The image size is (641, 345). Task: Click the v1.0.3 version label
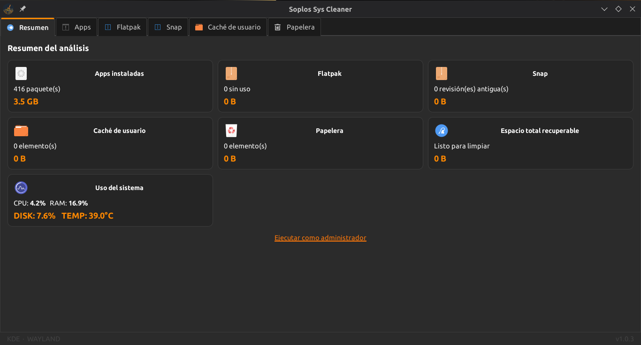625,339
